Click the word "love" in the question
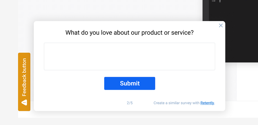The width and height of the screenshot is (258, 125). coord(107,33)
